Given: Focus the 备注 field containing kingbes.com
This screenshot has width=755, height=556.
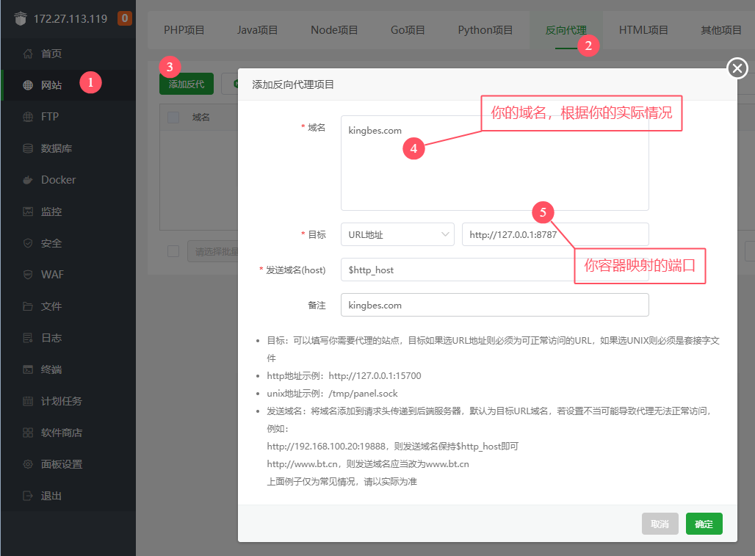Looking at the screenshot, I should pos(494,305).
